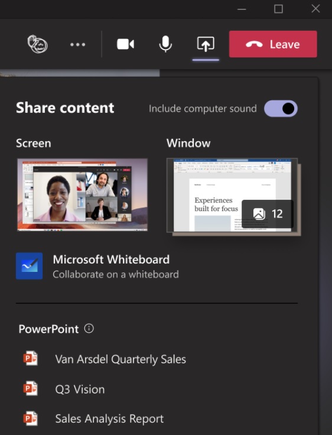This screenshot has width=332, height=435.
Task: Click the Collaborate on a whiteboard text
Action: click(116, 274)
